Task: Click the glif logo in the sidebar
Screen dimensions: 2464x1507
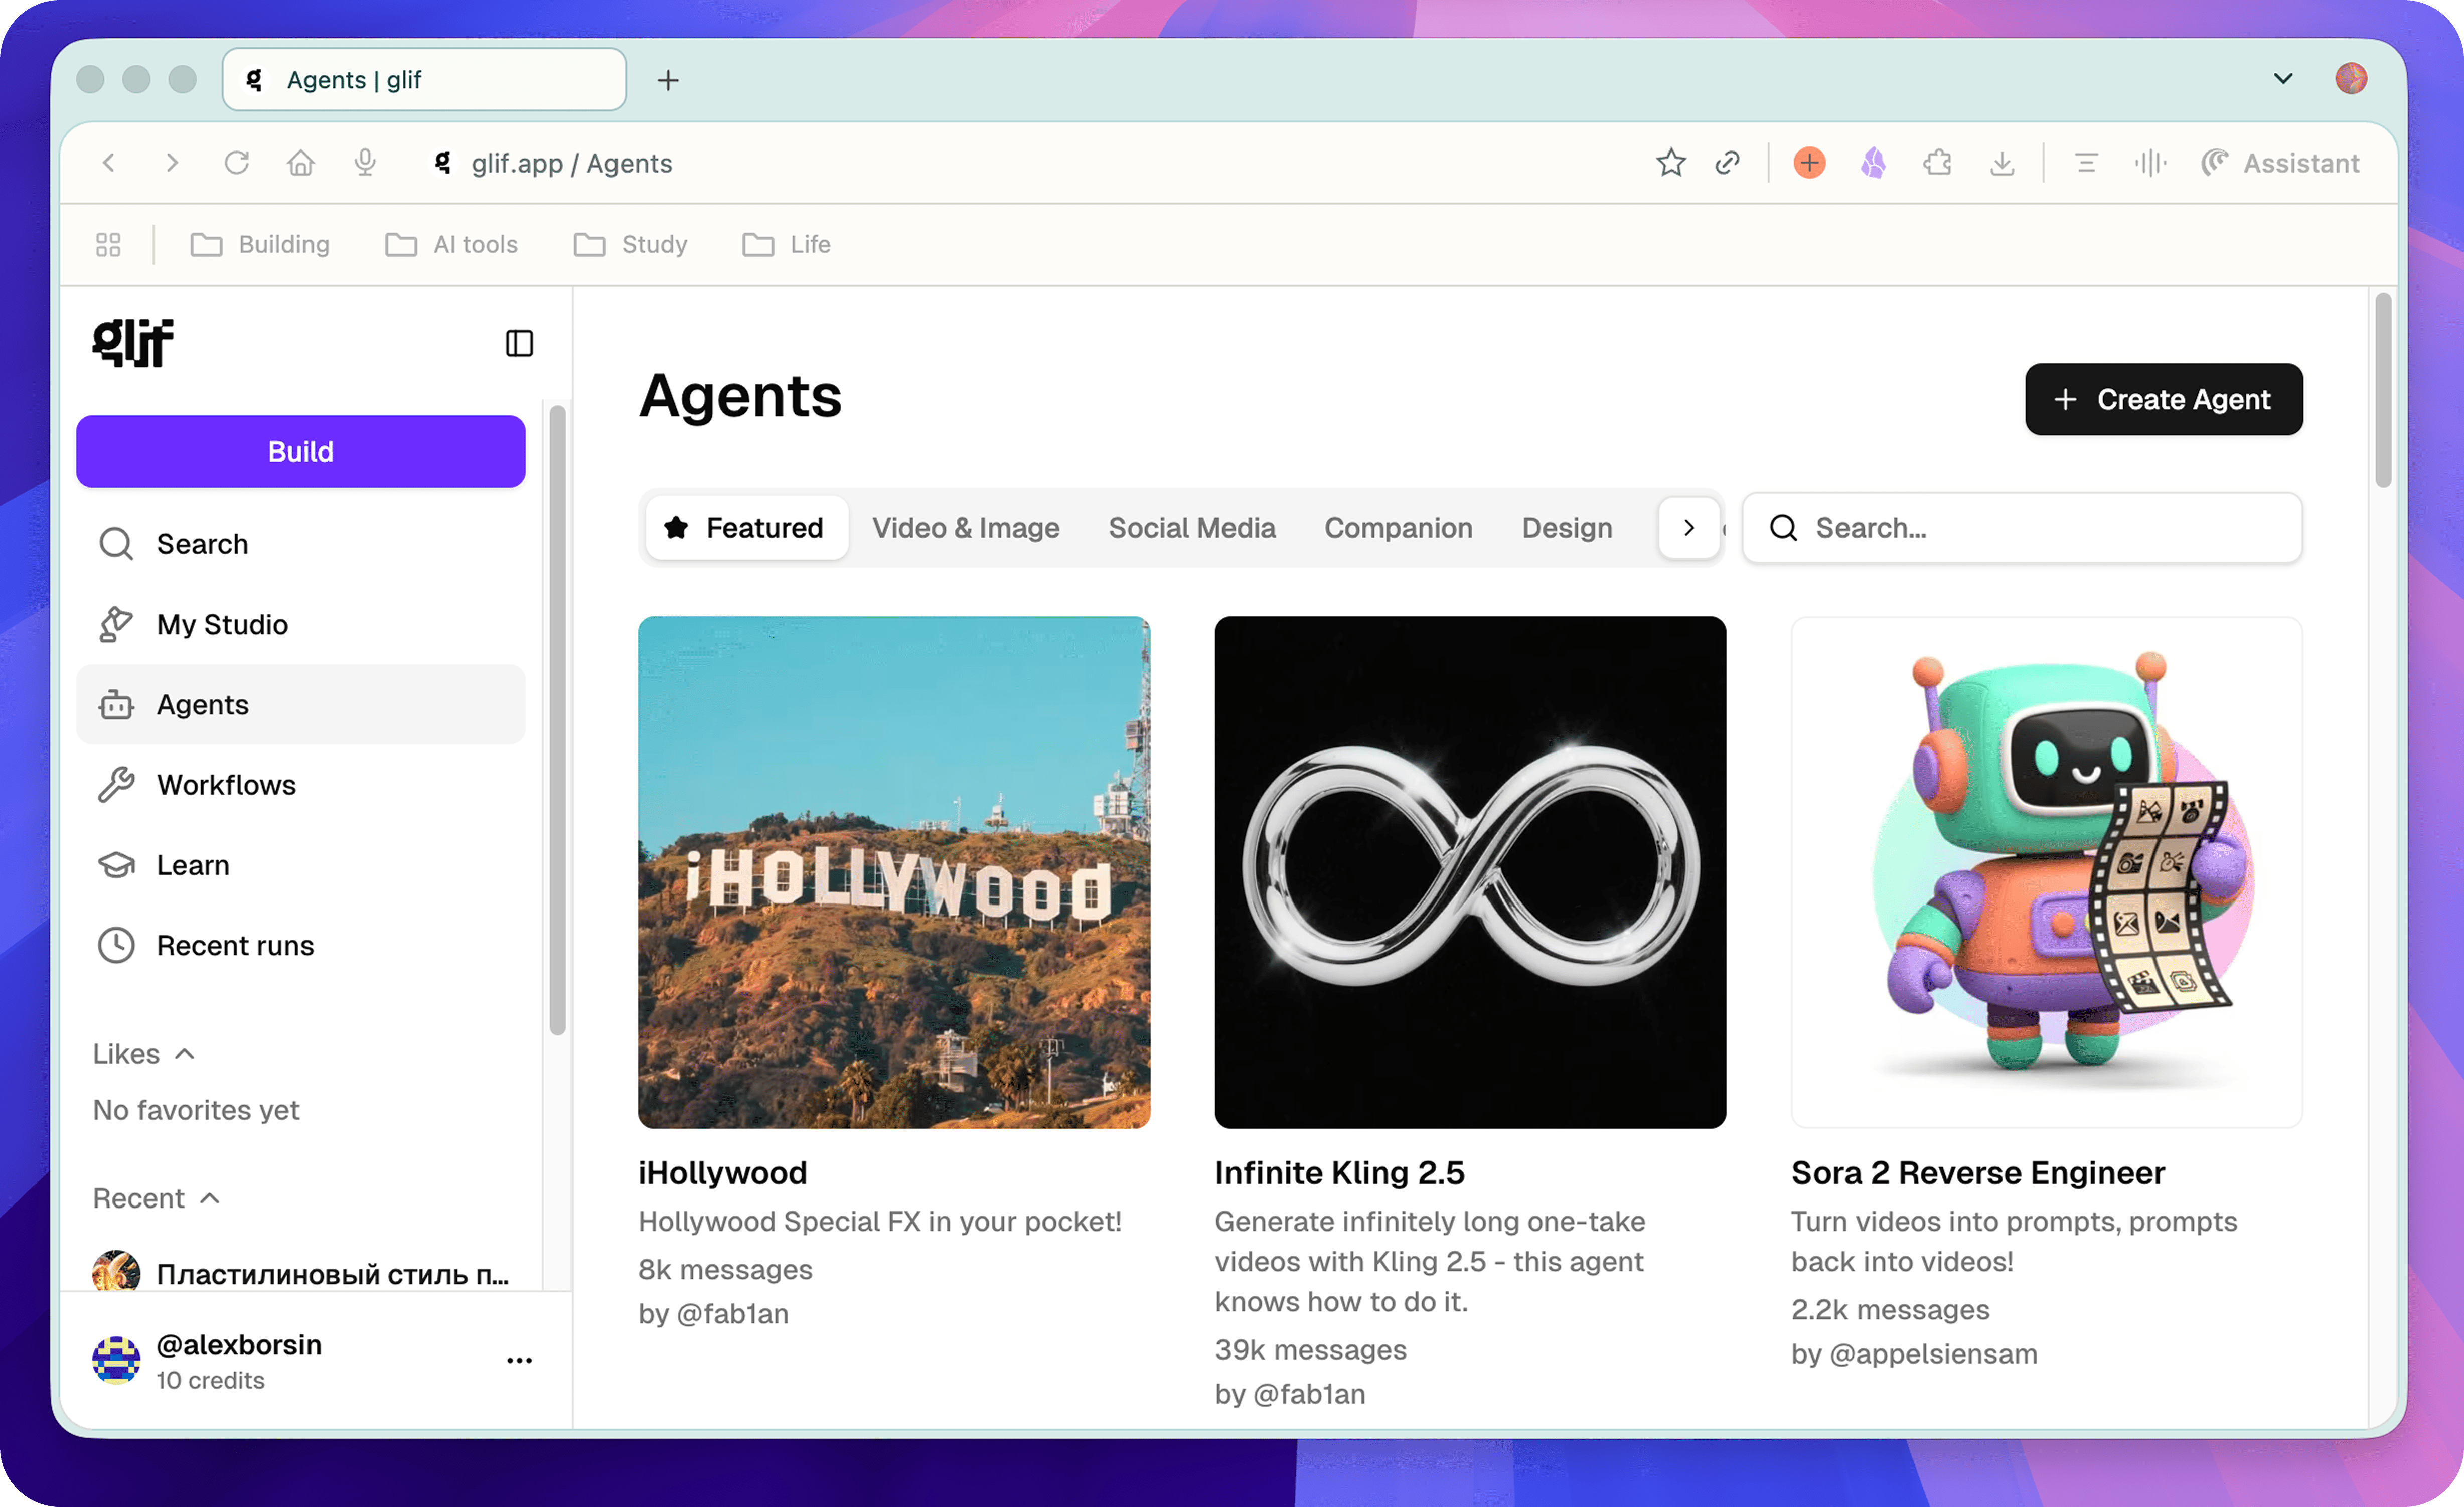Action: click(x=133, y=343)
